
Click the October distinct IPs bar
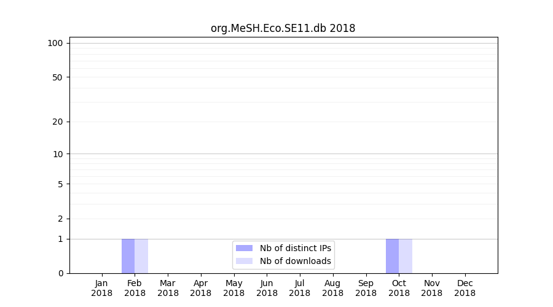(392, 256)
